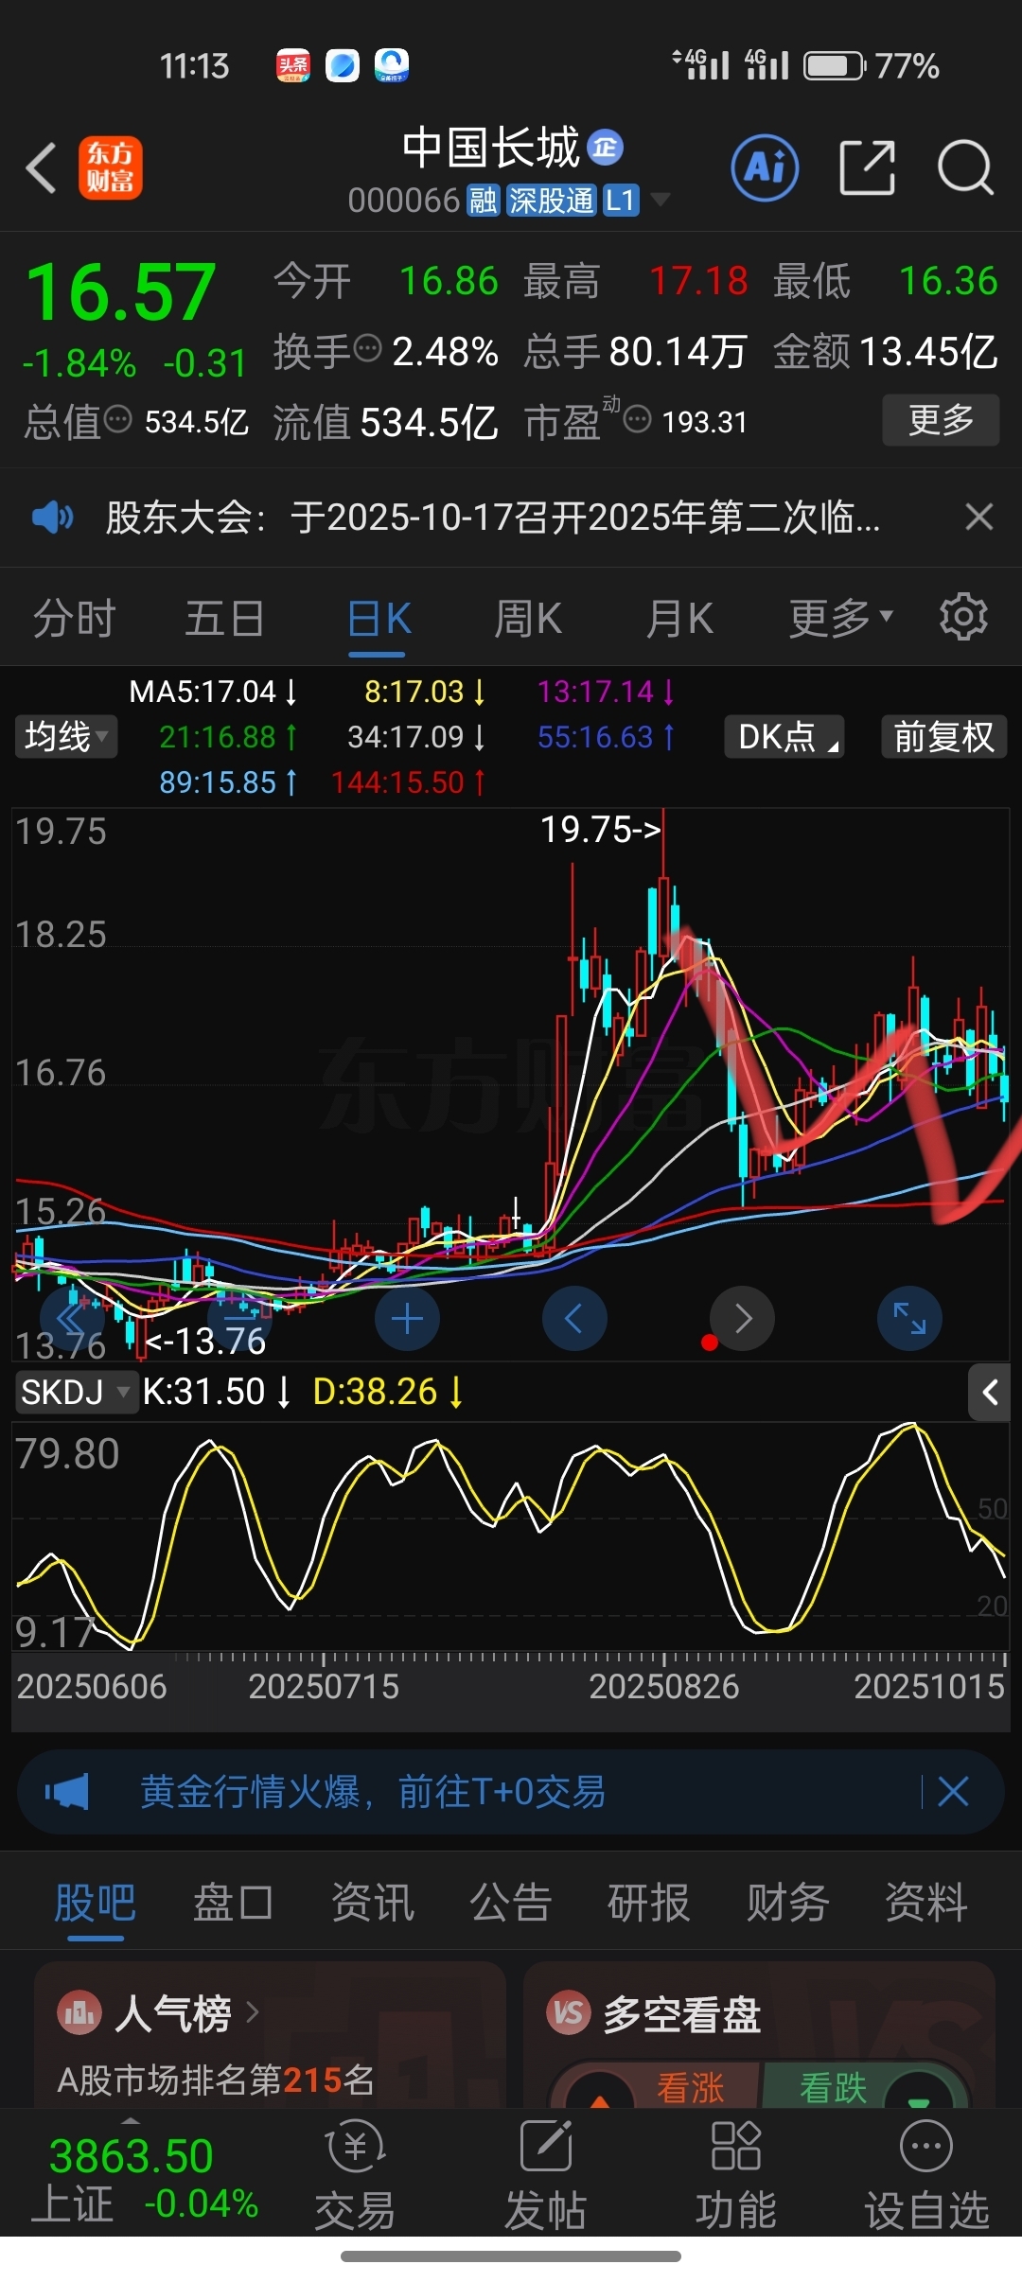Tap the announcement speaker icon
This screenshot has height=2282, width=1022.
coord(53,518)
